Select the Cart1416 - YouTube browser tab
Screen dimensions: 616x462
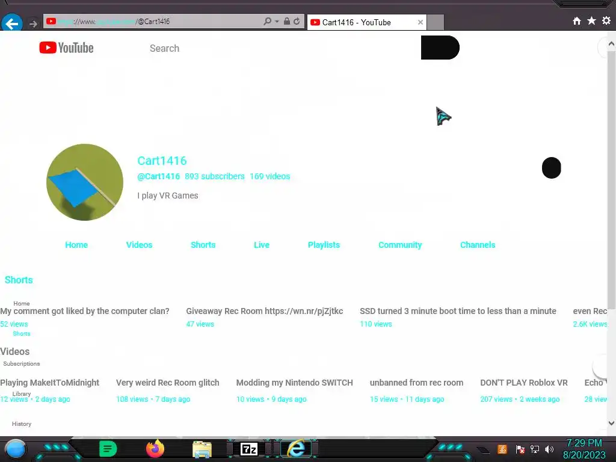tap(366, 22)
